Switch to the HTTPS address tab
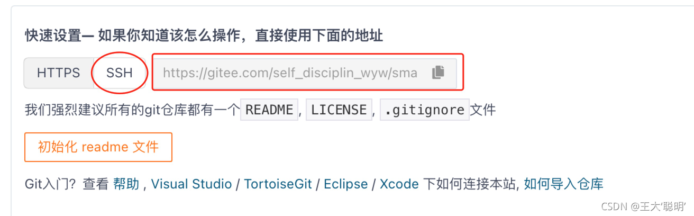The image size is (694, 216). pyautogui.click(x=59, y=73)
